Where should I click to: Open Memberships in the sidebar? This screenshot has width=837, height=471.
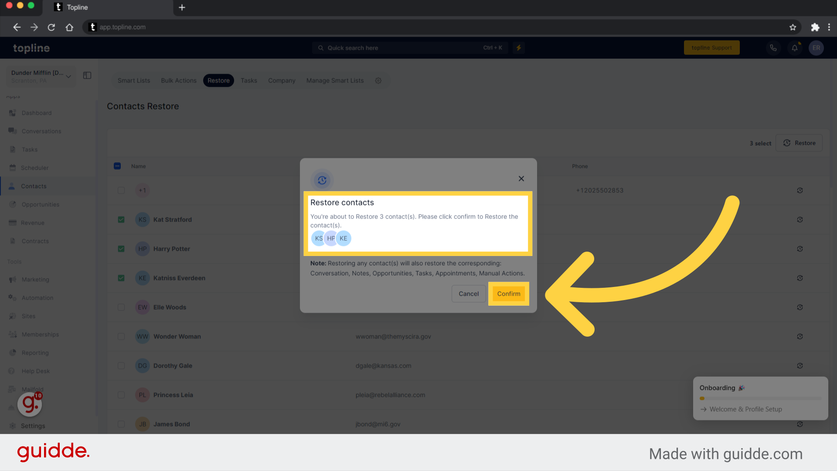point(40,334)
